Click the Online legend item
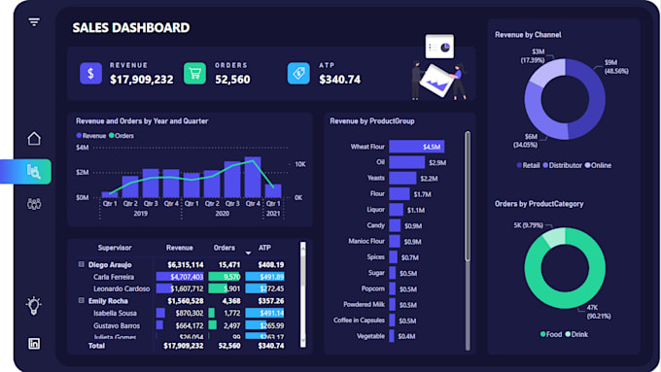661x372 pixels. (x=598, y=165)
